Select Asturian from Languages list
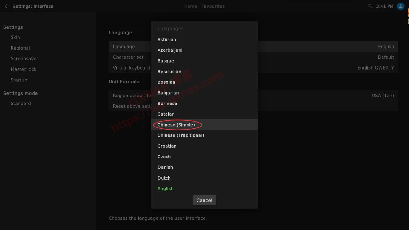The image size is (409, 230). tap(167, 40)
